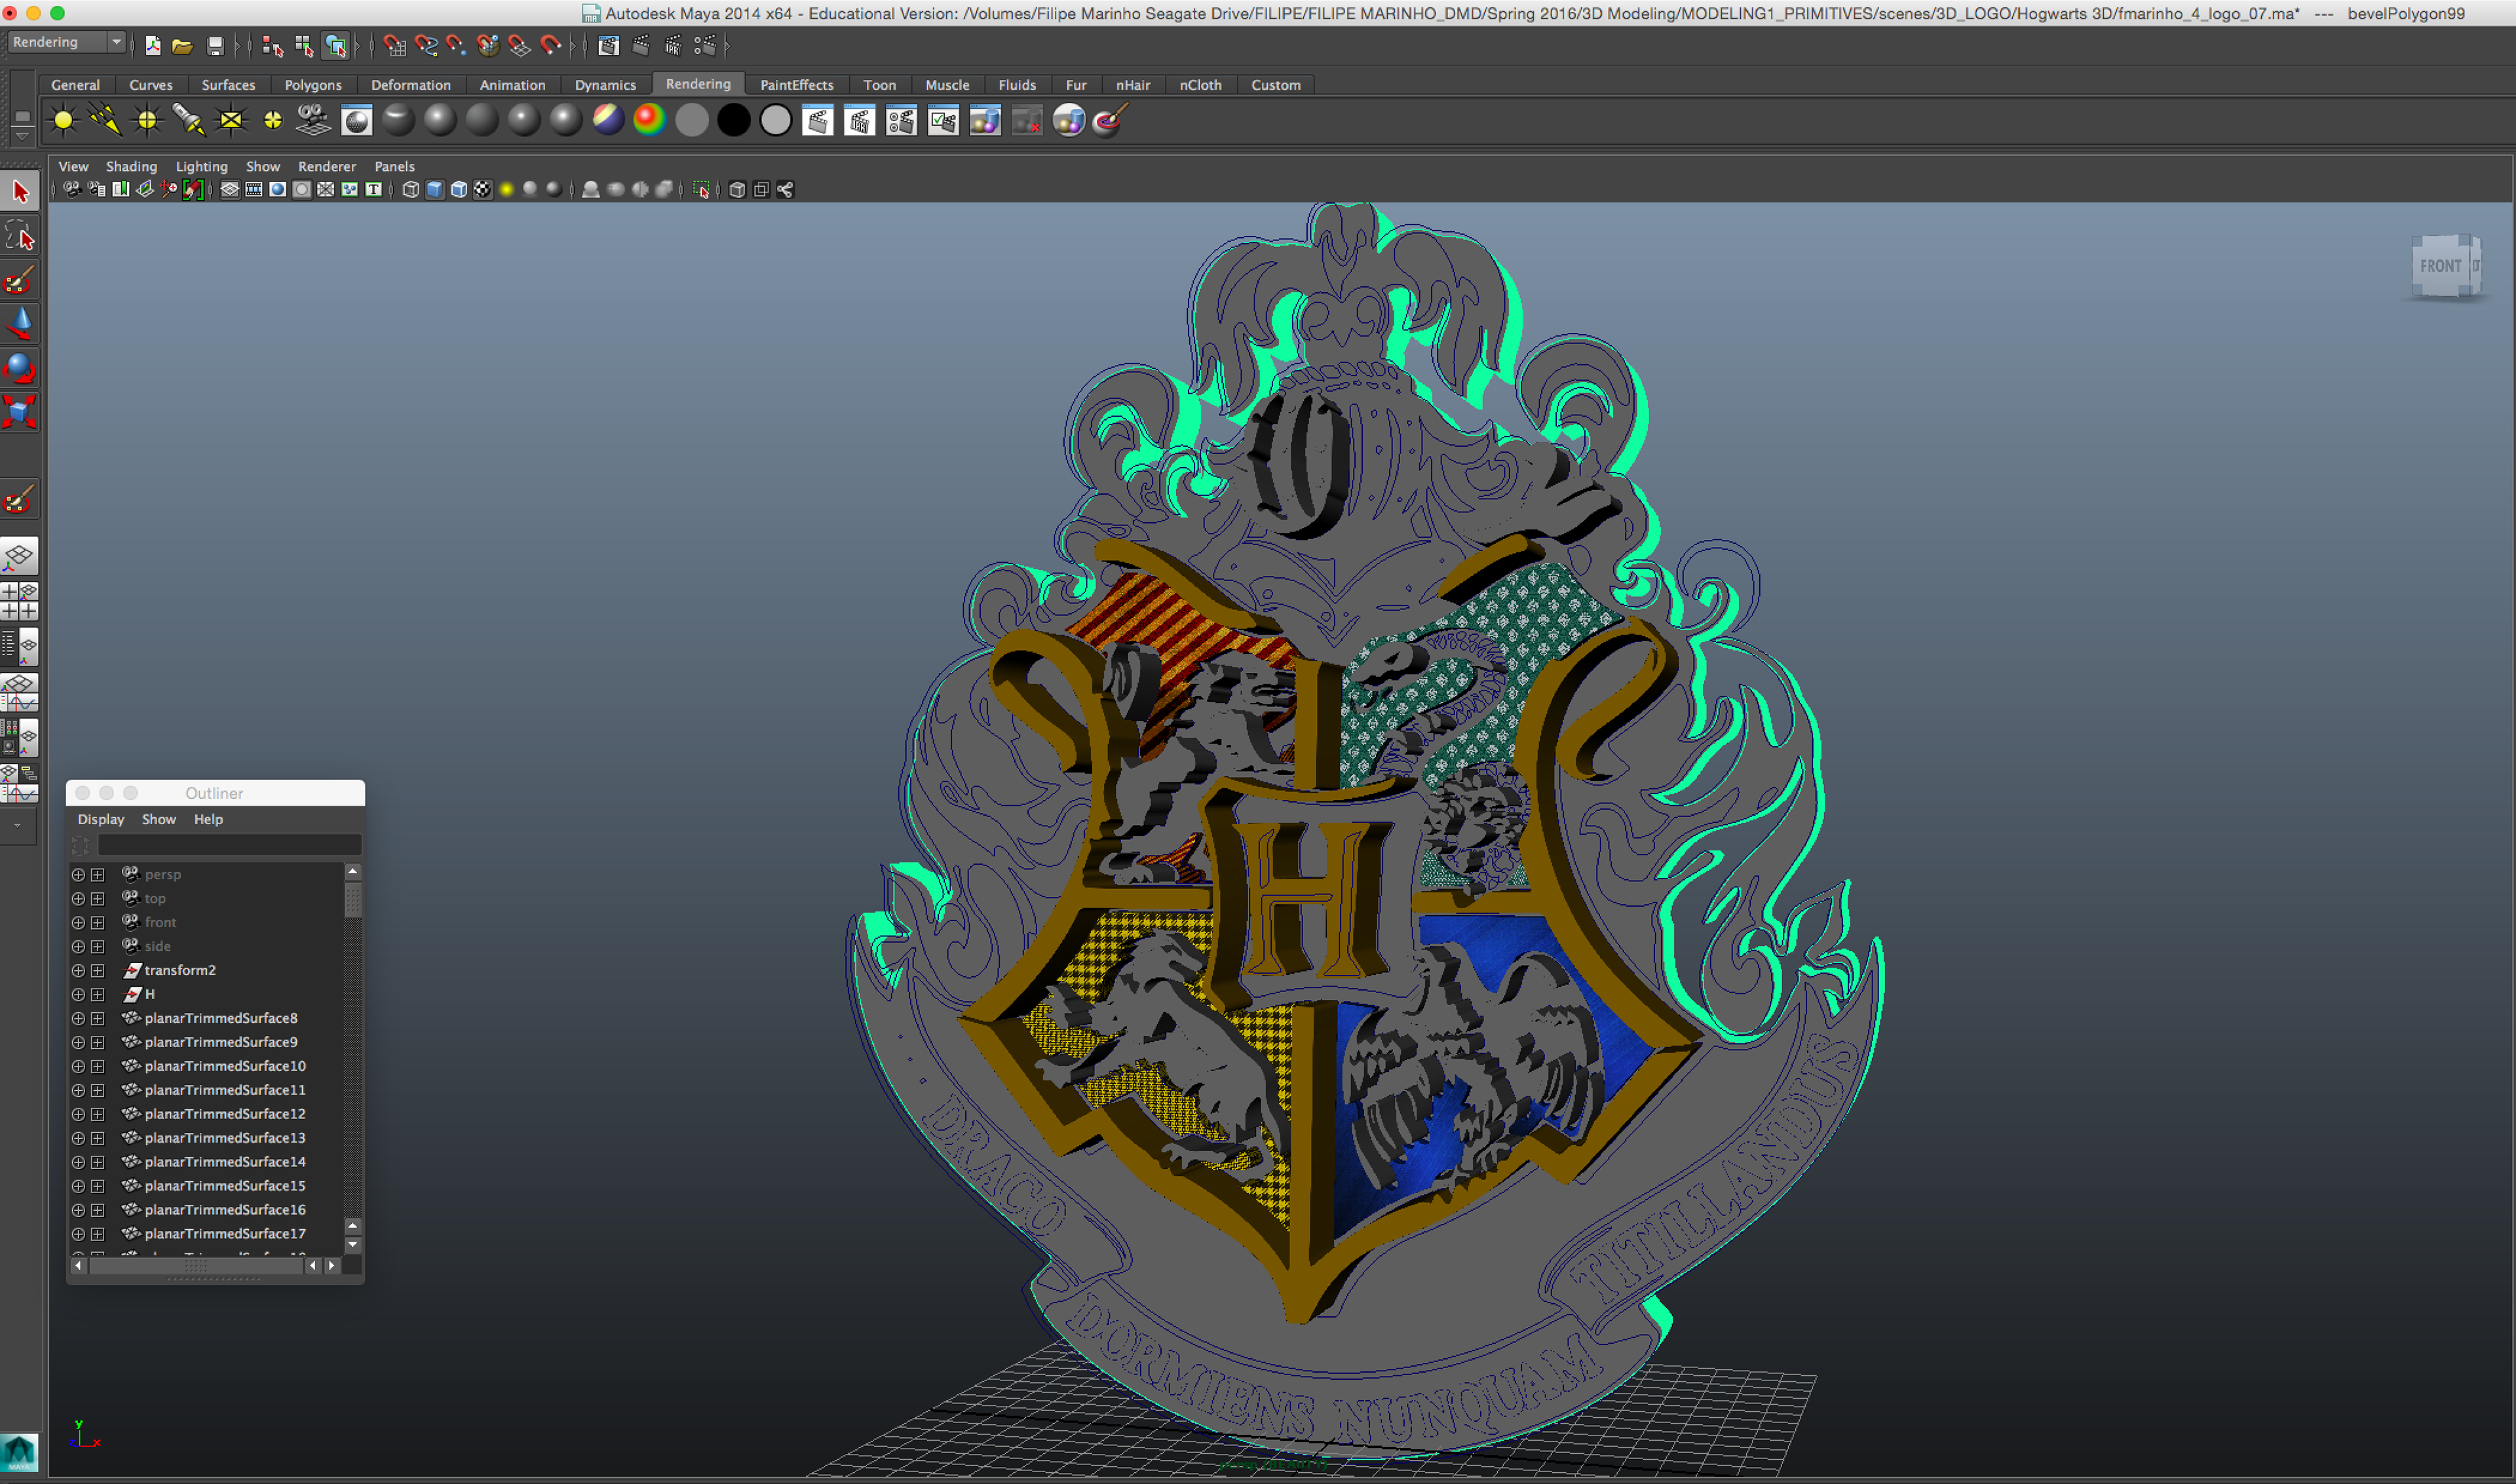
Task: Select the spot light shelf icon
Action: click(188, 121)
